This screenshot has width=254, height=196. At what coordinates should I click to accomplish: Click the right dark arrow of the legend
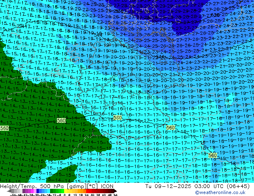tap(115, 191)
